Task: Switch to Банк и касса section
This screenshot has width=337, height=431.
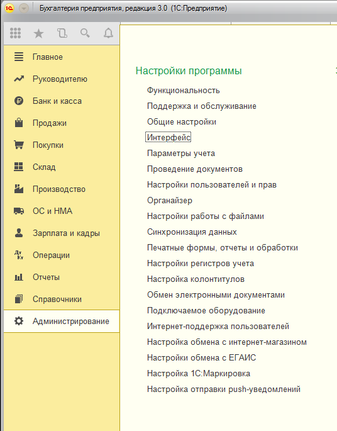Action: (x=62, y=101)
